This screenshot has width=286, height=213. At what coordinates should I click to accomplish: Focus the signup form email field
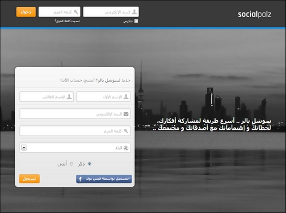[x=75, y=114]
